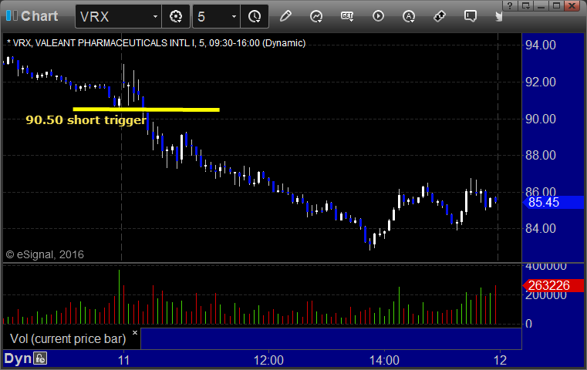
Task: Click the 92.00 price axis label
Action: pos(541,82)
